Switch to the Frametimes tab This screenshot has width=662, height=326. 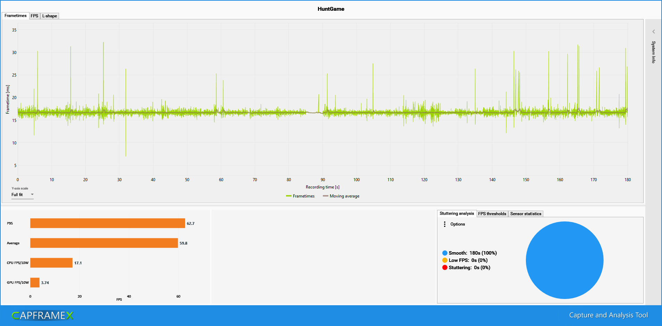(x=16, y=16)
